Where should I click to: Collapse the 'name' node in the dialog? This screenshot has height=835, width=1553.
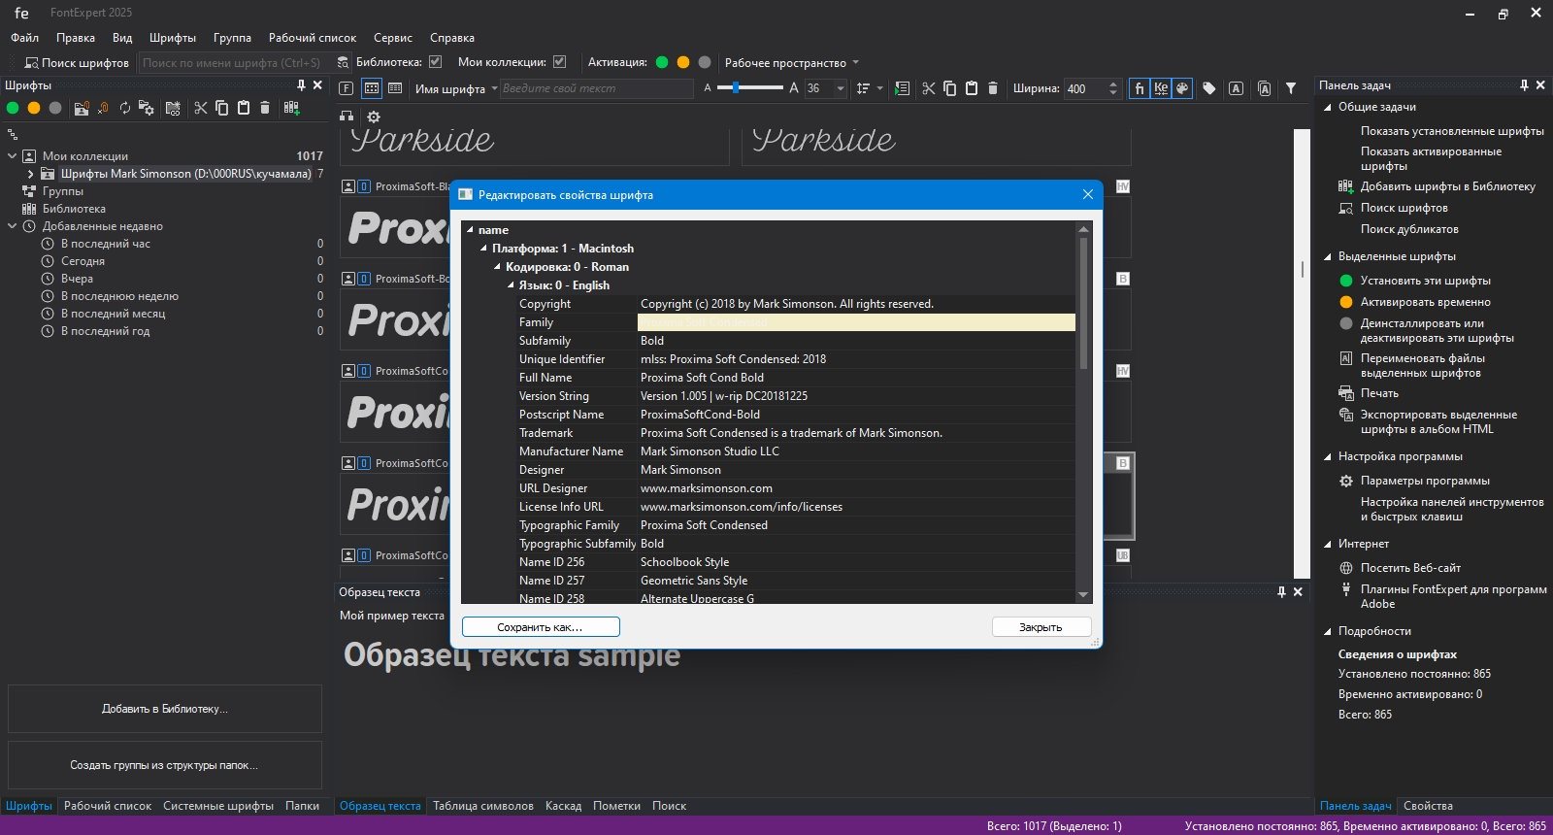click(x=471, y=230)
